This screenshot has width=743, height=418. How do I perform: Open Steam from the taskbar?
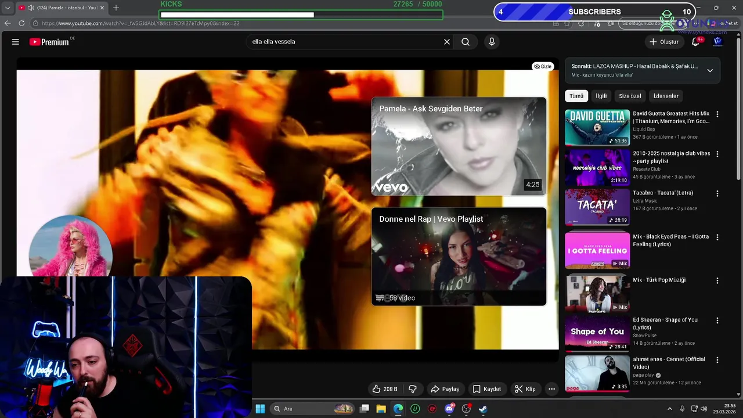(483, 409)
